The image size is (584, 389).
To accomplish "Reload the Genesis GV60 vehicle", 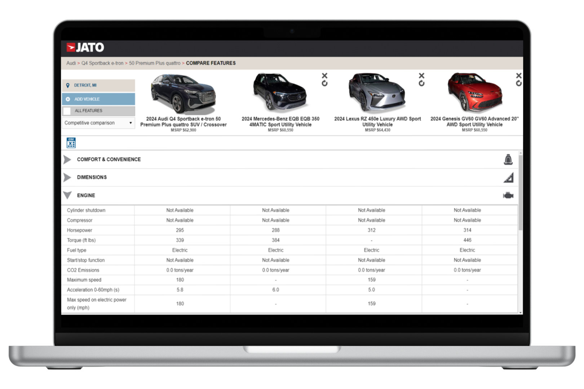I will click(x=518, y=83).
